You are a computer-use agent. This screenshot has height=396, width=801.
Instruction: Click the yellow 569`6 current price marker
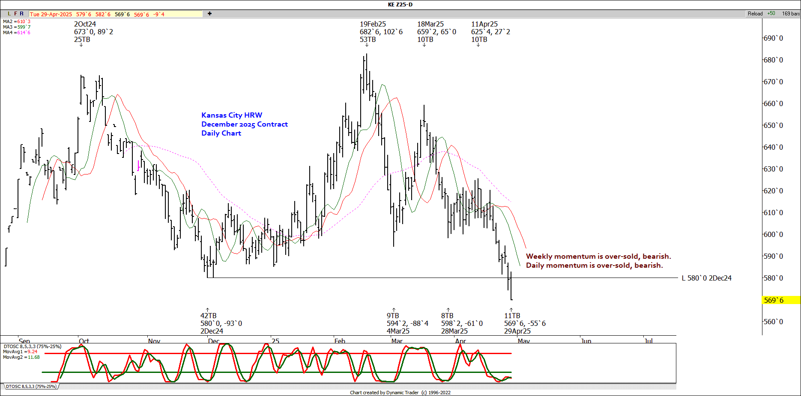pyautogui.click(x=781, y=300)
